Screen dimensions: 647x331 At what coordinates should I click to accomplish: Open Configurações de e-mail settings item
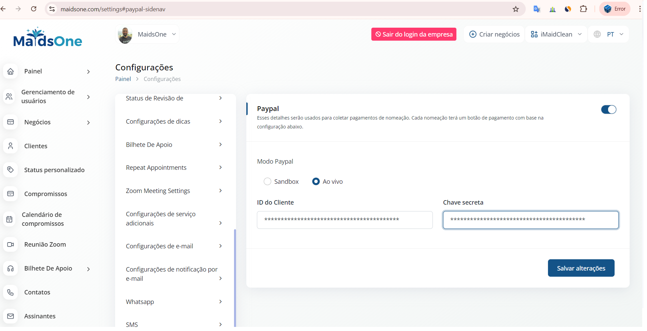click(174, 246)
